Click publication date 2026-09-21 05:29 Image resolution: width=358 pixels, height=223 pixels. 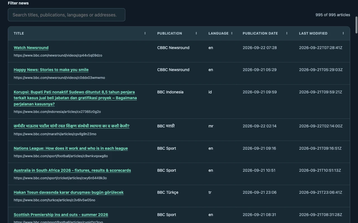coord(260,70)
